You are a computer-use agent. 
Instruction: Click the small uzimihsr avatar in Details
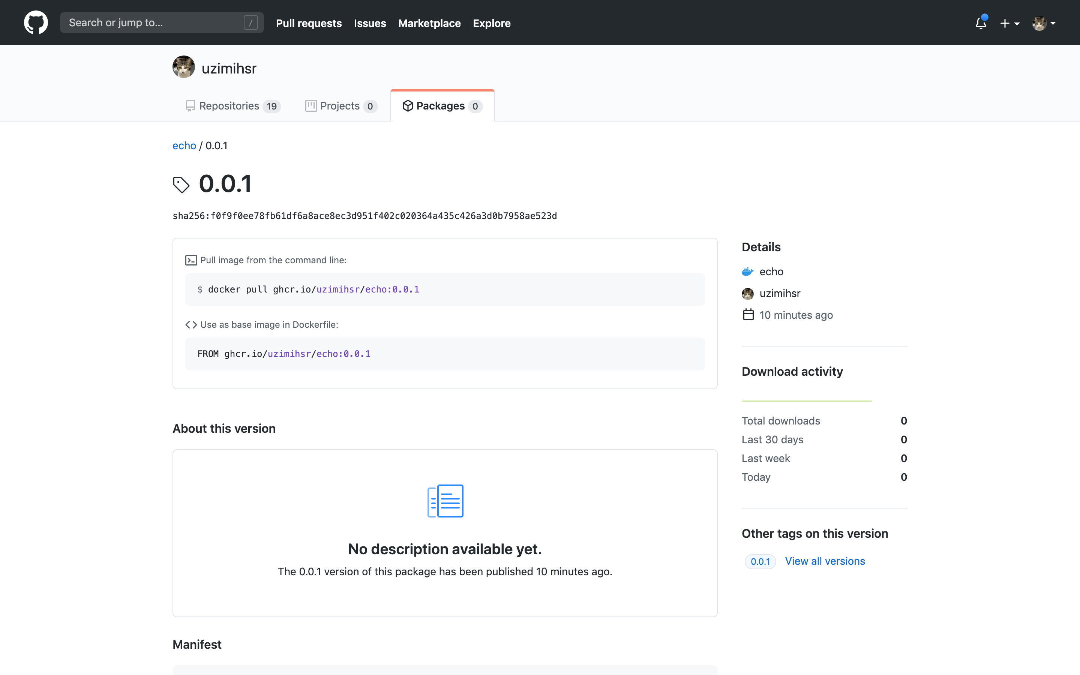pos(747,293)
